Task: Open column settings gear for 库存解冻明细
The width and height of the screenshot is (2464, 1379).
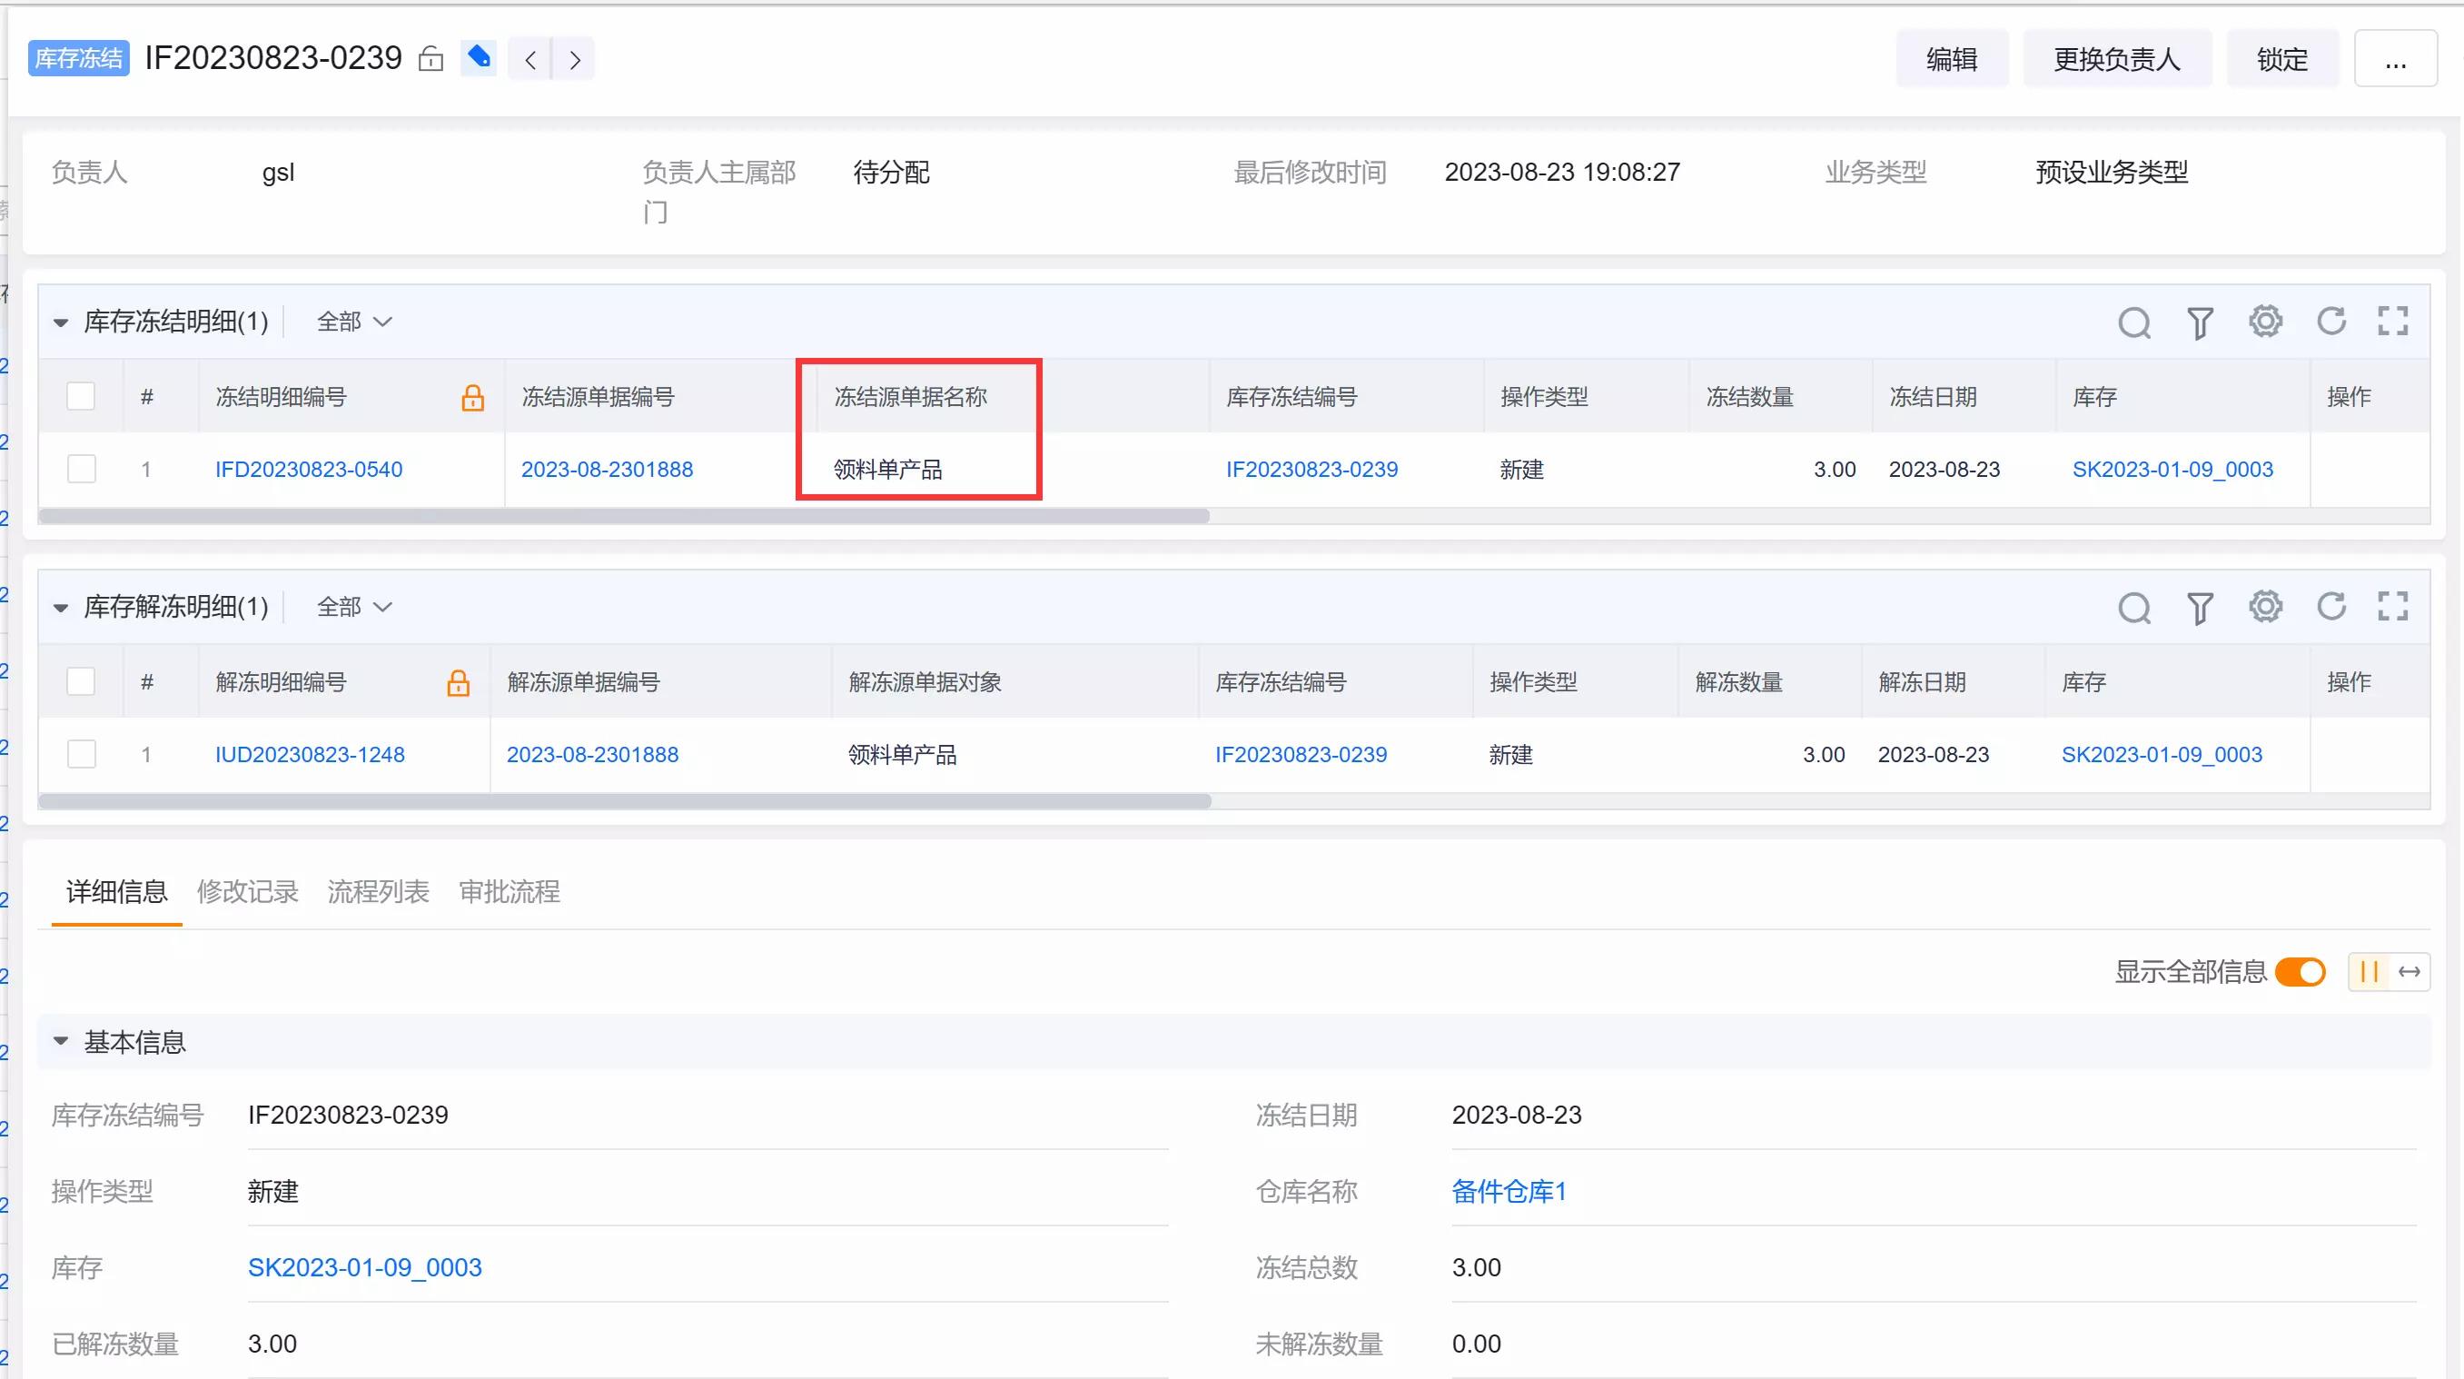Action: point(2265,606)
